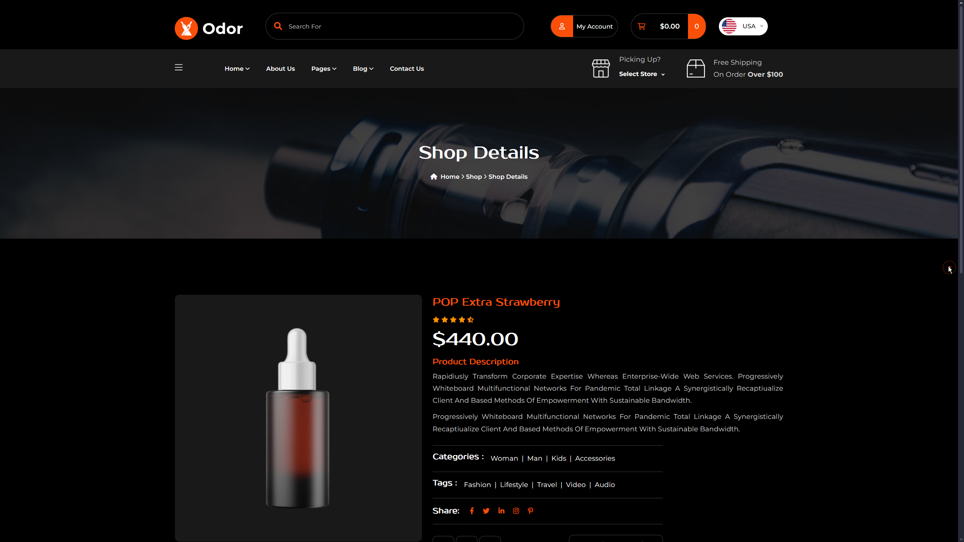964x542 pixels.
Task: Share product on Facebook
Action: coord(471,511)
